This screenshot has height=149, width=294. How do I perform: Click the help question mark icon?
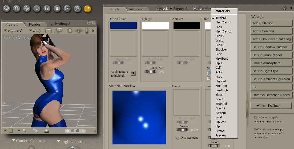[x=284, y=8]
